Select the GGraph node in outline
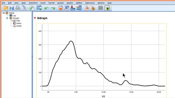 [x=16, y=18]
